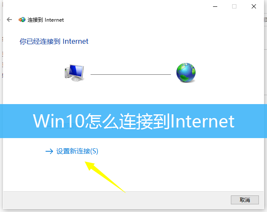Click the Win10怎么连接到Internet banner text

[133, 121]
